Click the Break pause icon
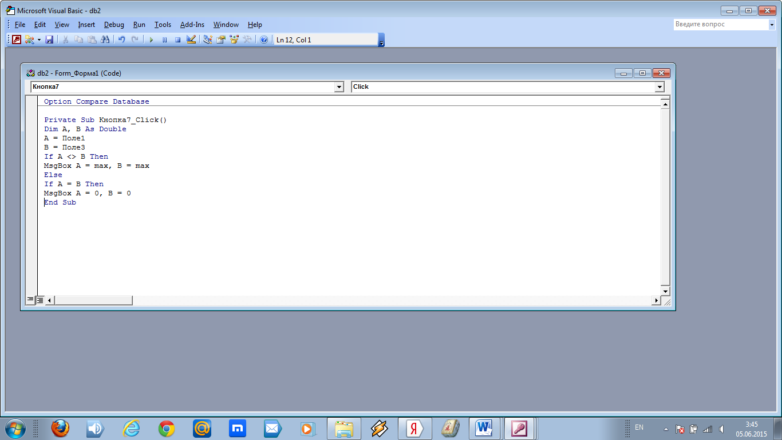782x440 pixels. point(164,40)
